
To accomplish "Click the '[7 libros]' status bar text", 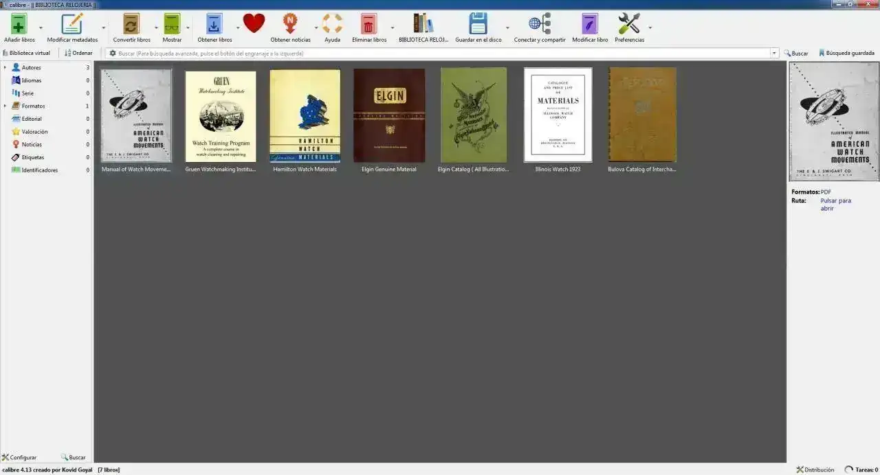I will click(x=108, y=470).
